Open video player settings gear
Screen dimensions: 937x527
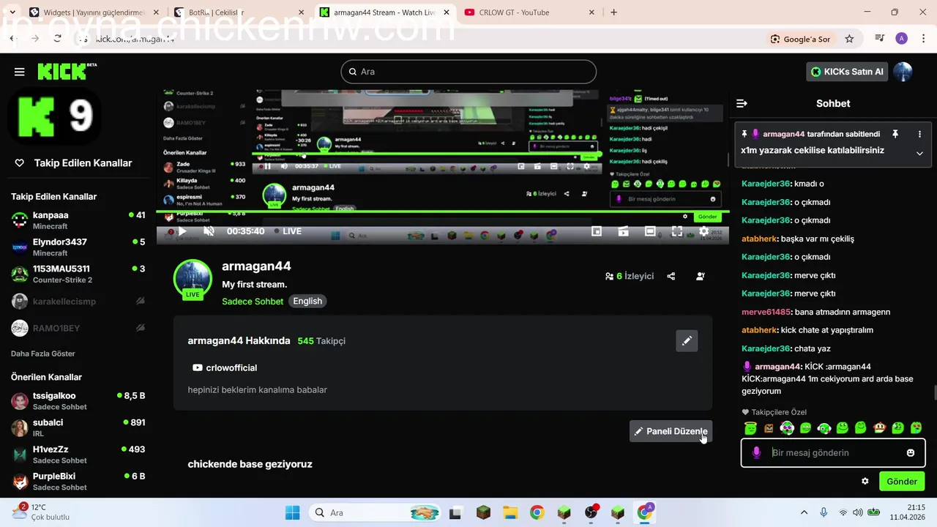pos(703,231)
